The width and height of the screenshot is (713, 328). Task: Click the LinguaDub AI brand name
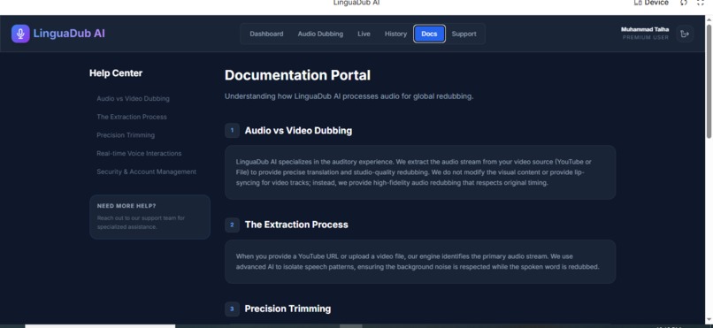tap(69, 34)
